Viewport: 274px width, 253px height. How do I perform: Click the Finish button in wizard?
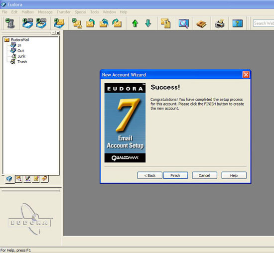pyautogui.click(x=175, y=175)
